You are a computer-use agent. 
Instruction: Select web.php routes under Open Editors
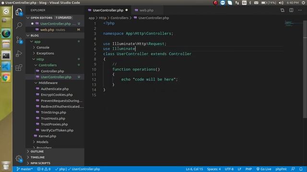coord(55,30)
